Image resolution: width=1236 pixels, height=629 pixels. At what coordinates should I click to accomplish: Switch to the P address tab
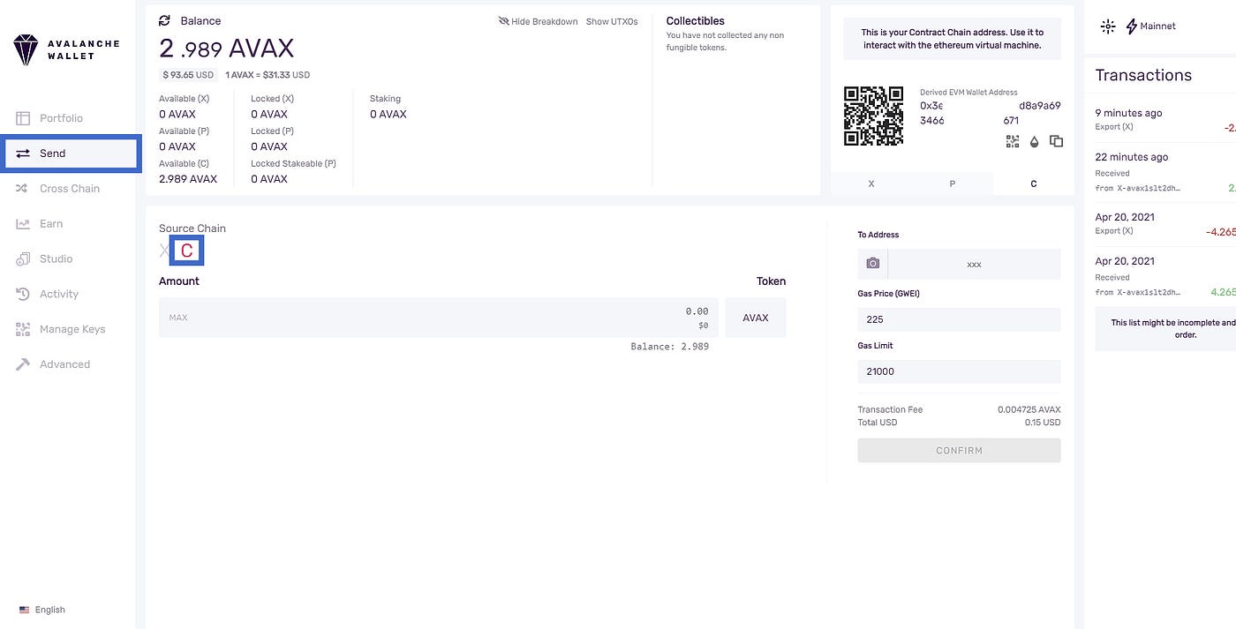(x=953, y=183)
